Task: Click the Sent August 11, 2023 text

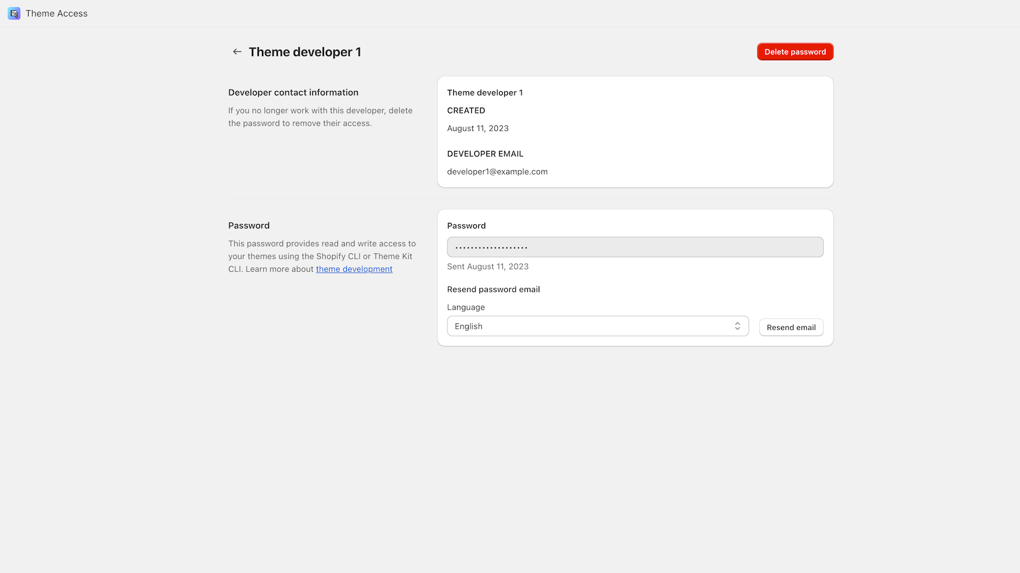Action: (488, 266)
